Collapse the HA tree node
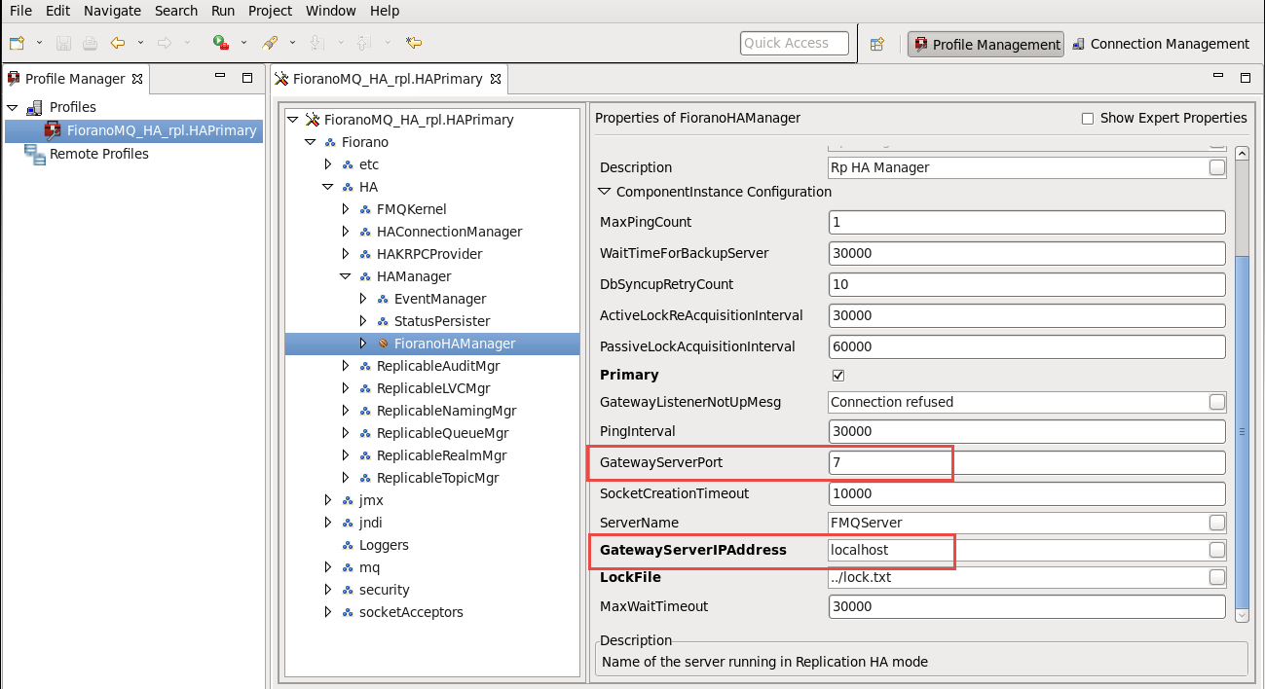 (x=328, y=187)
